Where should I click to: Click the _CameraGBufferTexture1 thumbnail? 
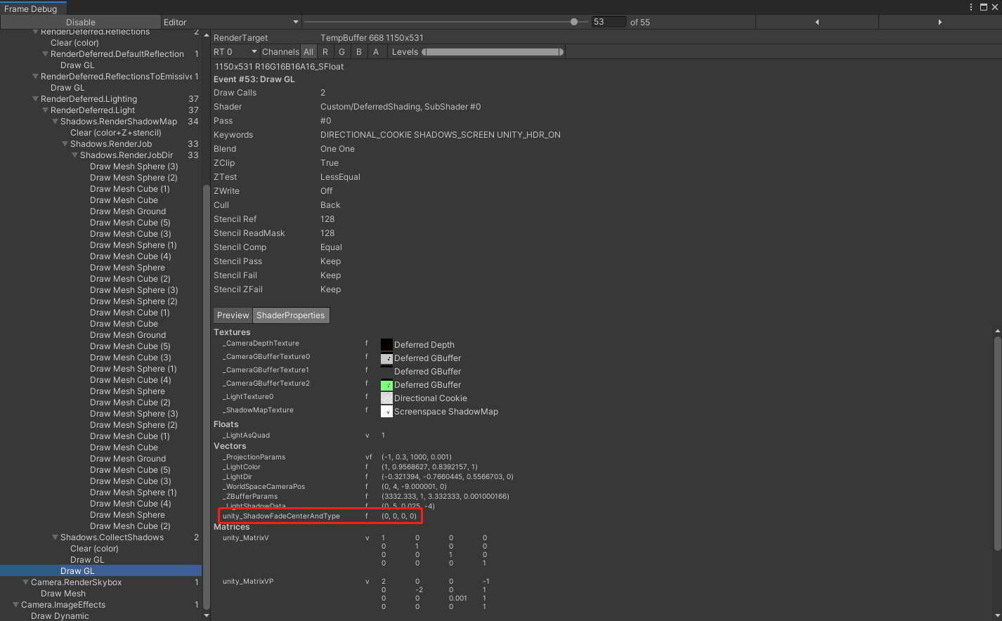point(386,372)
